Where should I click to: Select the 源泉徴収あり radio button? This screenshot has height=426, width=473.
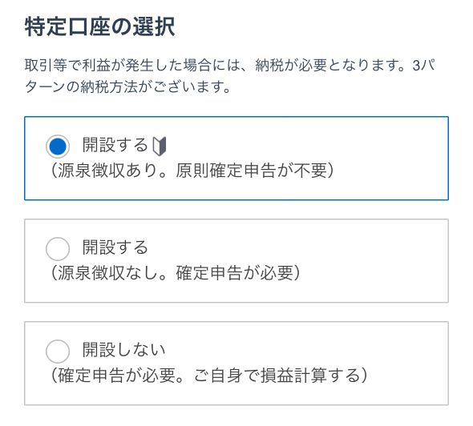(58, 146)
